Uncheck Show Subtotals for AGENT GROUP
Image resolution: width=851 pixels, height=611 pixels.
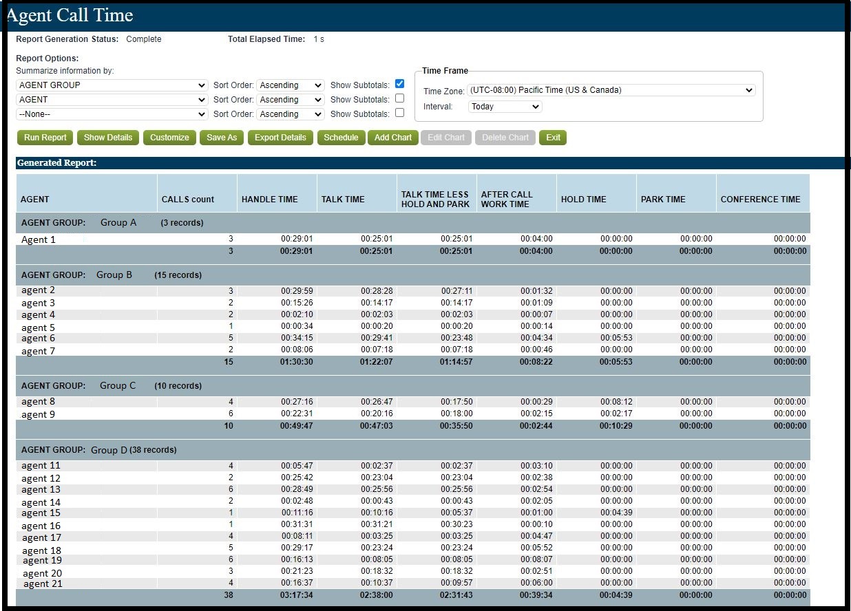(400, 84)
